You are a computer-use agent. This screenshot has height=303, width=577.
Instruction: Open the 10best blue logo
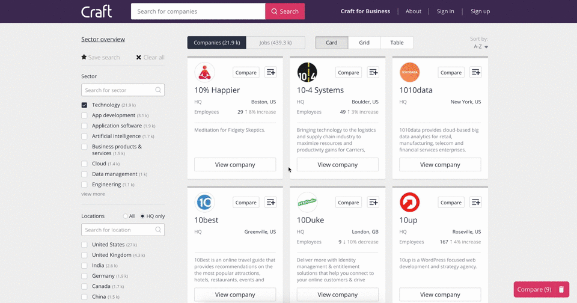[x=204, y=203]
